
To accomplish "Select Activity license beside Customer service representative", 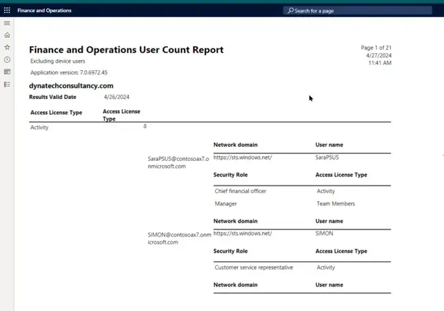I will [326, 267].
